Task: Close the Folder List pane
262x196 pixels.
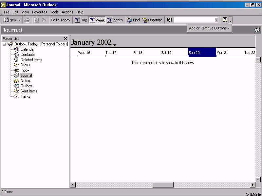Action: [65, 39]
